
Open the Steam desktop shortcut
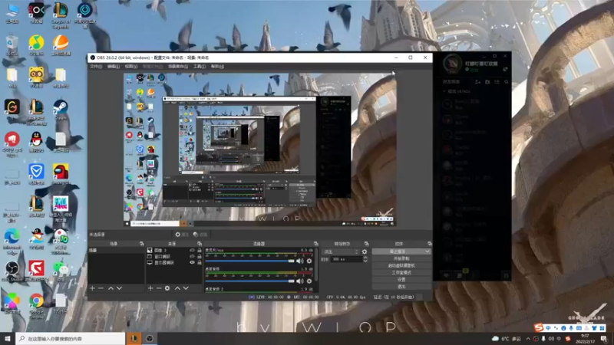(61, 110)
